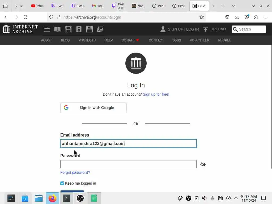Open the Firefox downloads panel
The width and height of the screenshot is (272, 204).
coord(237,17)
